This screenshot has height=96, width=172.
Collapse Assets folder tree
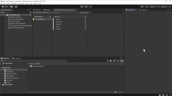[x=1, y=67]
